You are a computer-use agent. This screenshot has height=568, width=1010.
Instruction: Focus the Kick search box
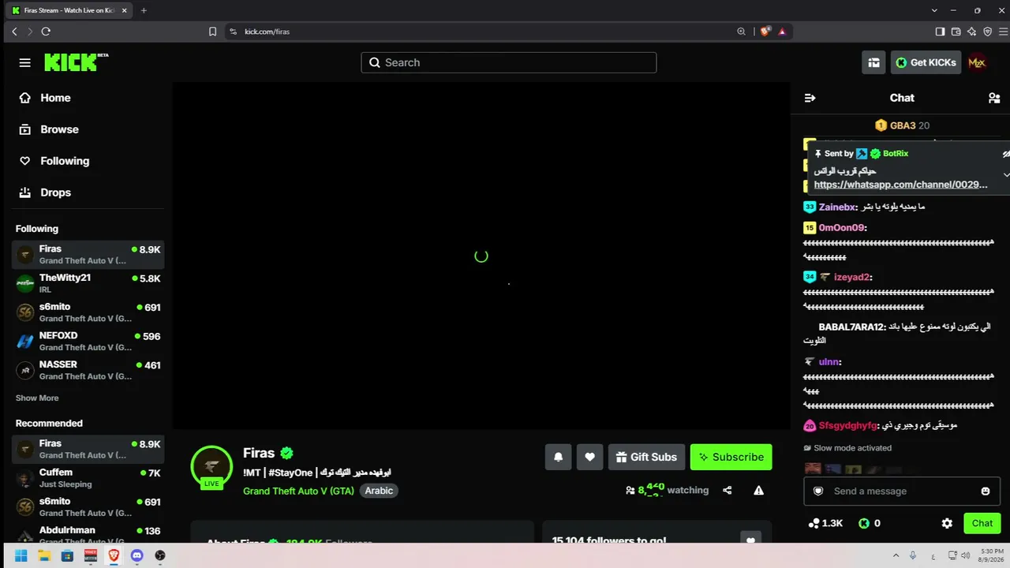(x=509, y=62)
